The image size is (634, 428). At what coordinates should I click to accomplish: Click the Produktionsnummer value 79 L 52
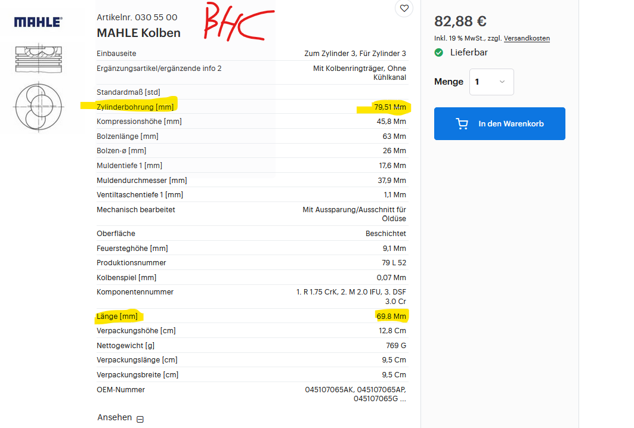(392, 263)
